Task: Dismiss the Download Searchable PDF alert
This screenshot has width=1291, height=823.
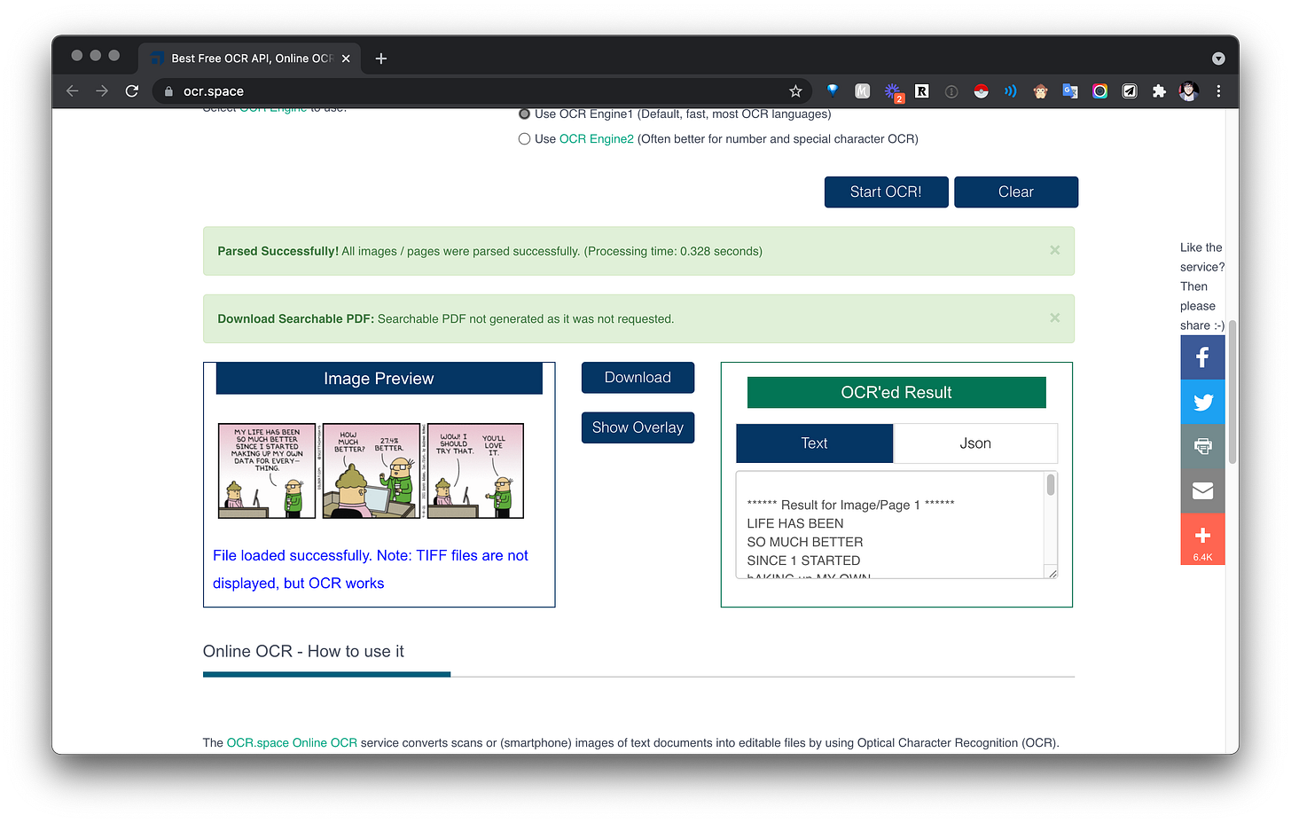Action: [1054, 317]
